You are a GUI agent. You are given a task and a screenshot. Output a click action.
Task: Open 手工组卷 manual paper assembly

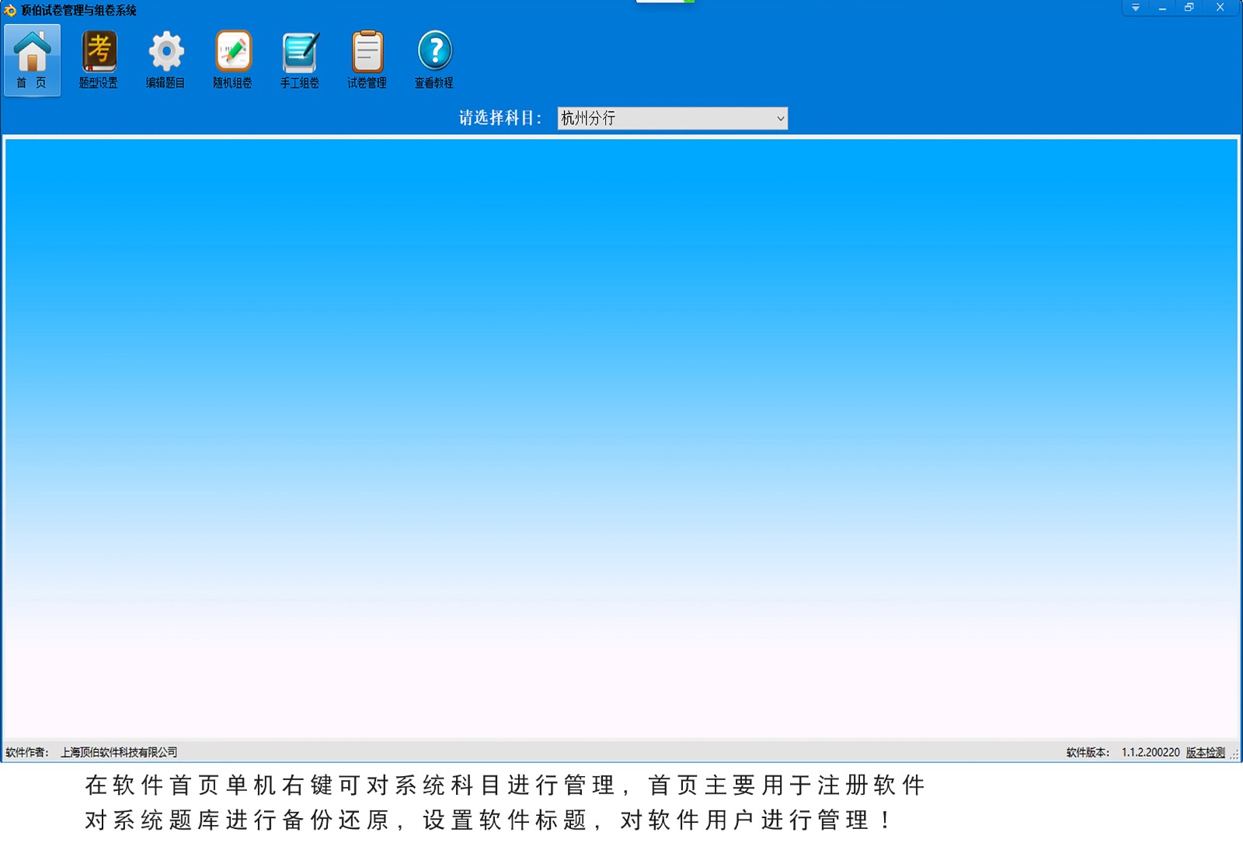(300, 60)
